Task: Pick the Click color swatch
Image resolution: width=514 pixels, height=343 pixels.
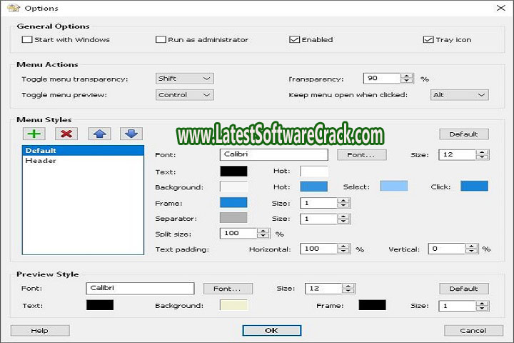Action: point(474,186)
